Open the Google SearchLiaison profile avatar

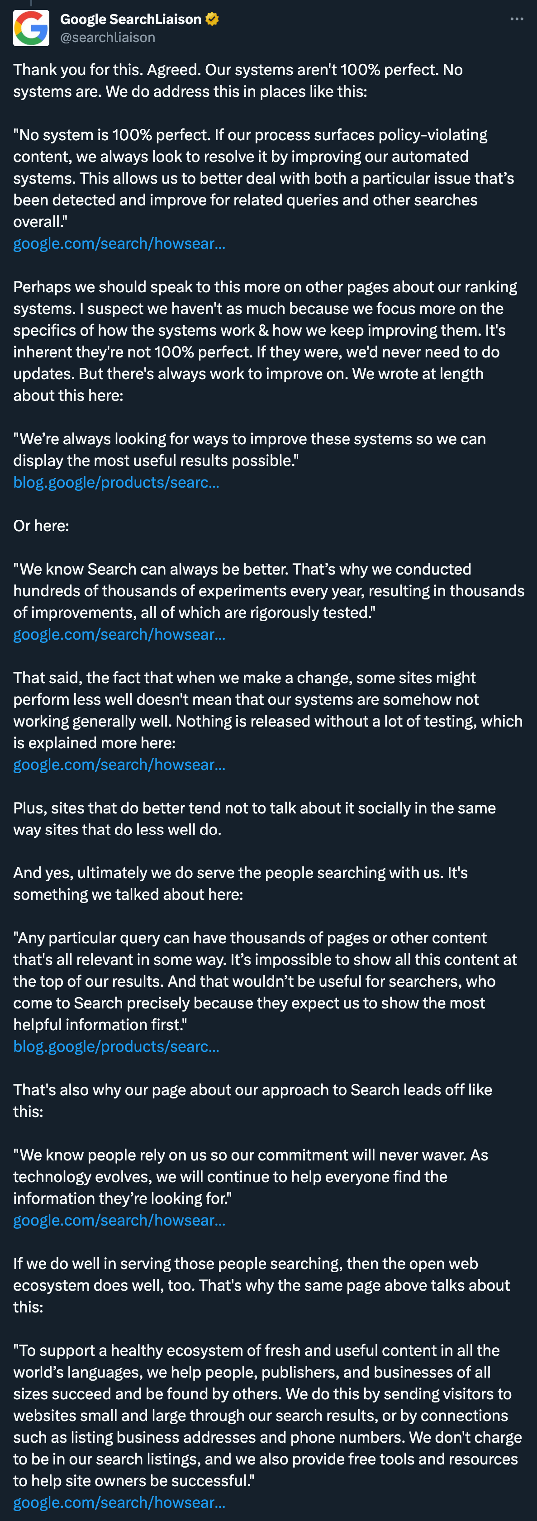(x=31, y=28)
